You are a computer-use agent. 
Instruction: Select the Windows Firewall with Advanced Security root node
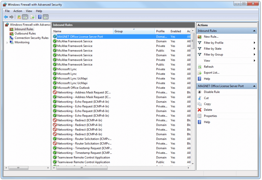pos(30,25)
